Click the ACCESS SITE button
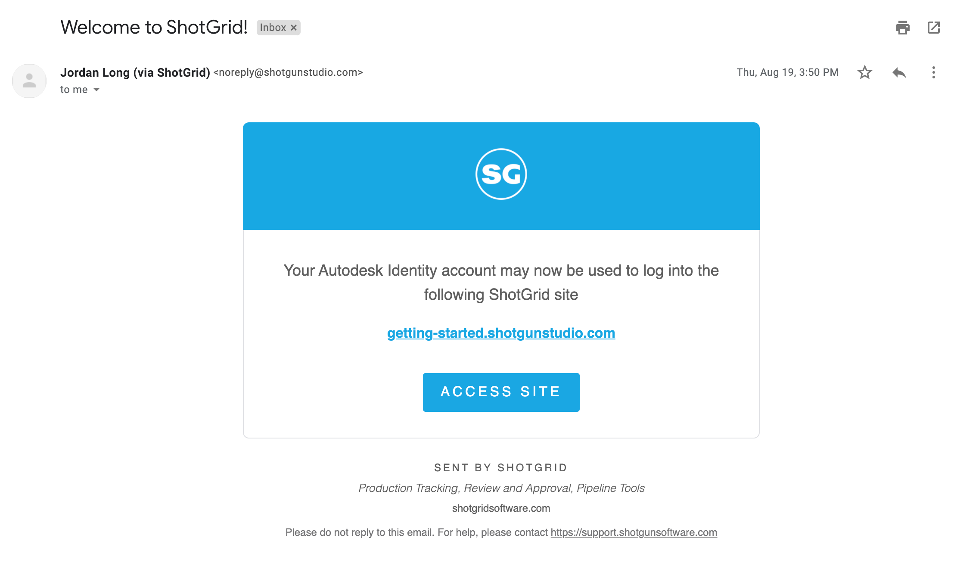 coord(501,392)
